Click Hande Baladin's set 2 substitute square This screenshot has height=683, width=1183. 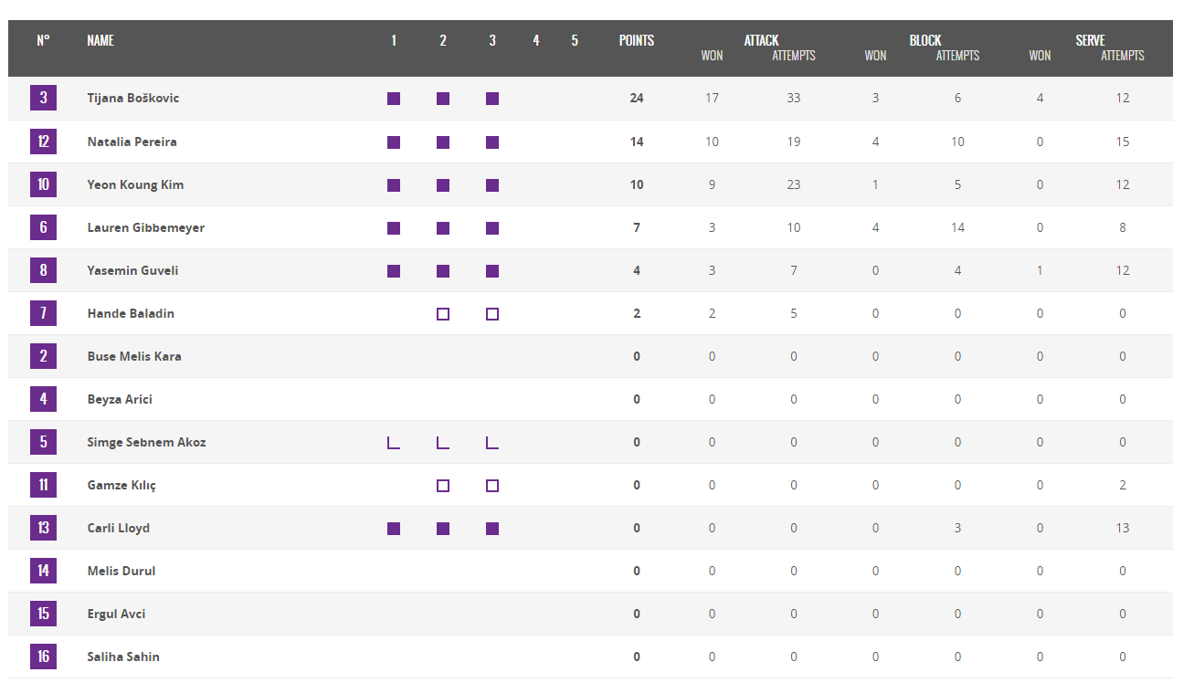(443, 314)
